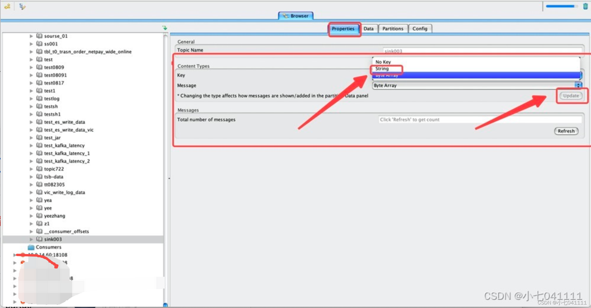Viewport: 591px width, 308px height.
Task: Click the topic icon next to yeezhang
Action: [39, 216]
